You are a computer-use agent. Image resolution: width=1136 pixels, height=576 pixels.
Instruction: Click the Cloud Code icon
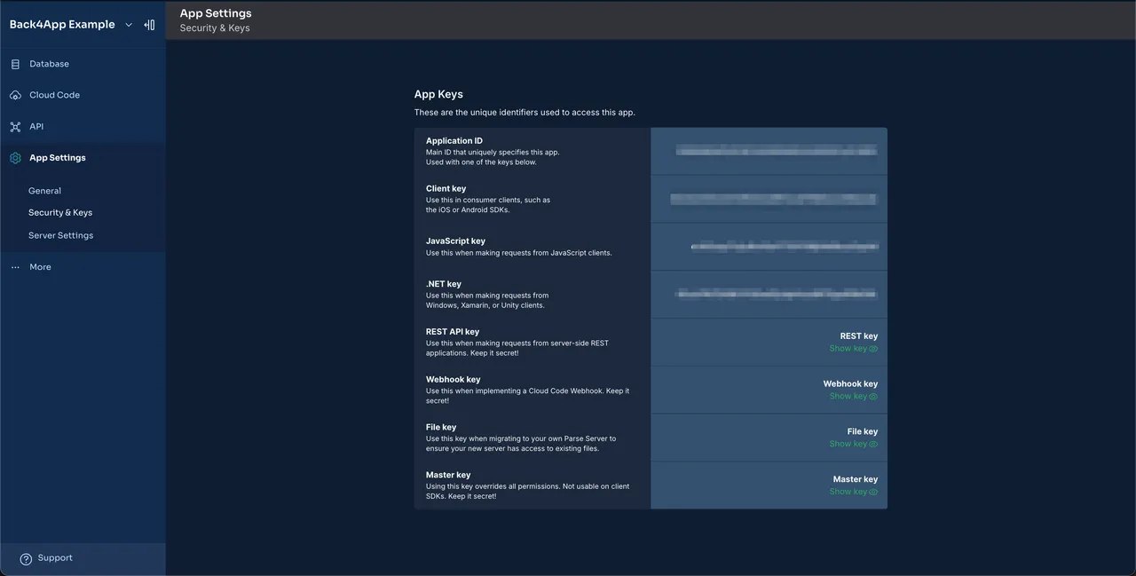point(14,95)
